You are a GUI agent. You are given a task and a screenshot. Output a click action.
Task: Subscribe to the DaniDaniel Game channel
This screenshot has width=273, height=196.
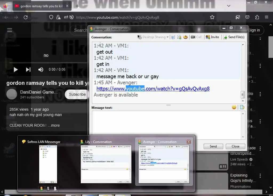(76, 94)
